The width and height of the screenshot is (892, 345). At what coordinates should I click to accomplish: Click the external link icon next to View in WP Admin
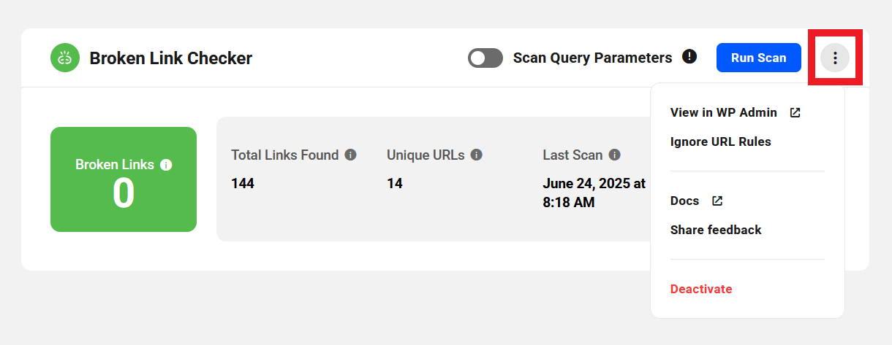pyautogui.click(x=795, y=113)
